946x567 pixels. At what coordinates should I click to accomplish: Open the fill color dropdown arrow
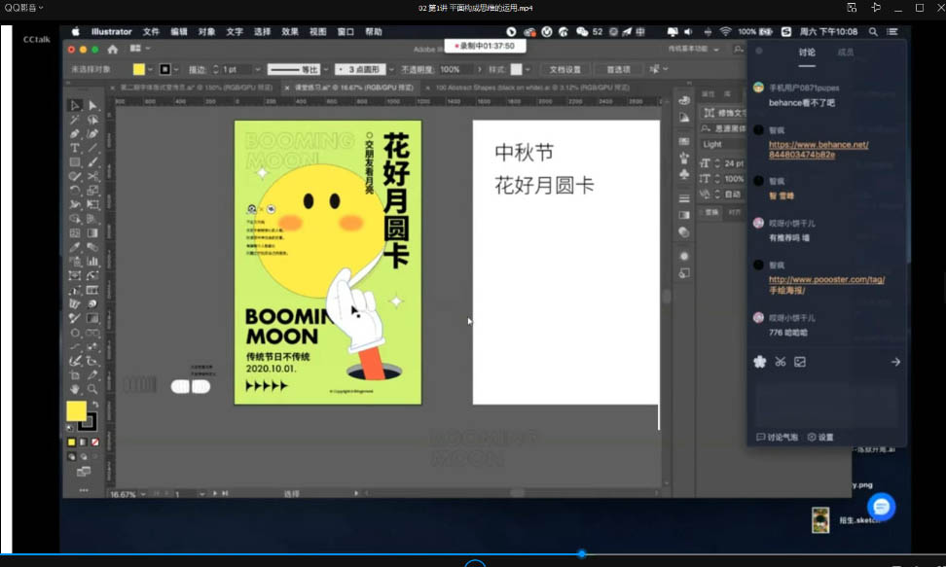click(x=150, y=69)
